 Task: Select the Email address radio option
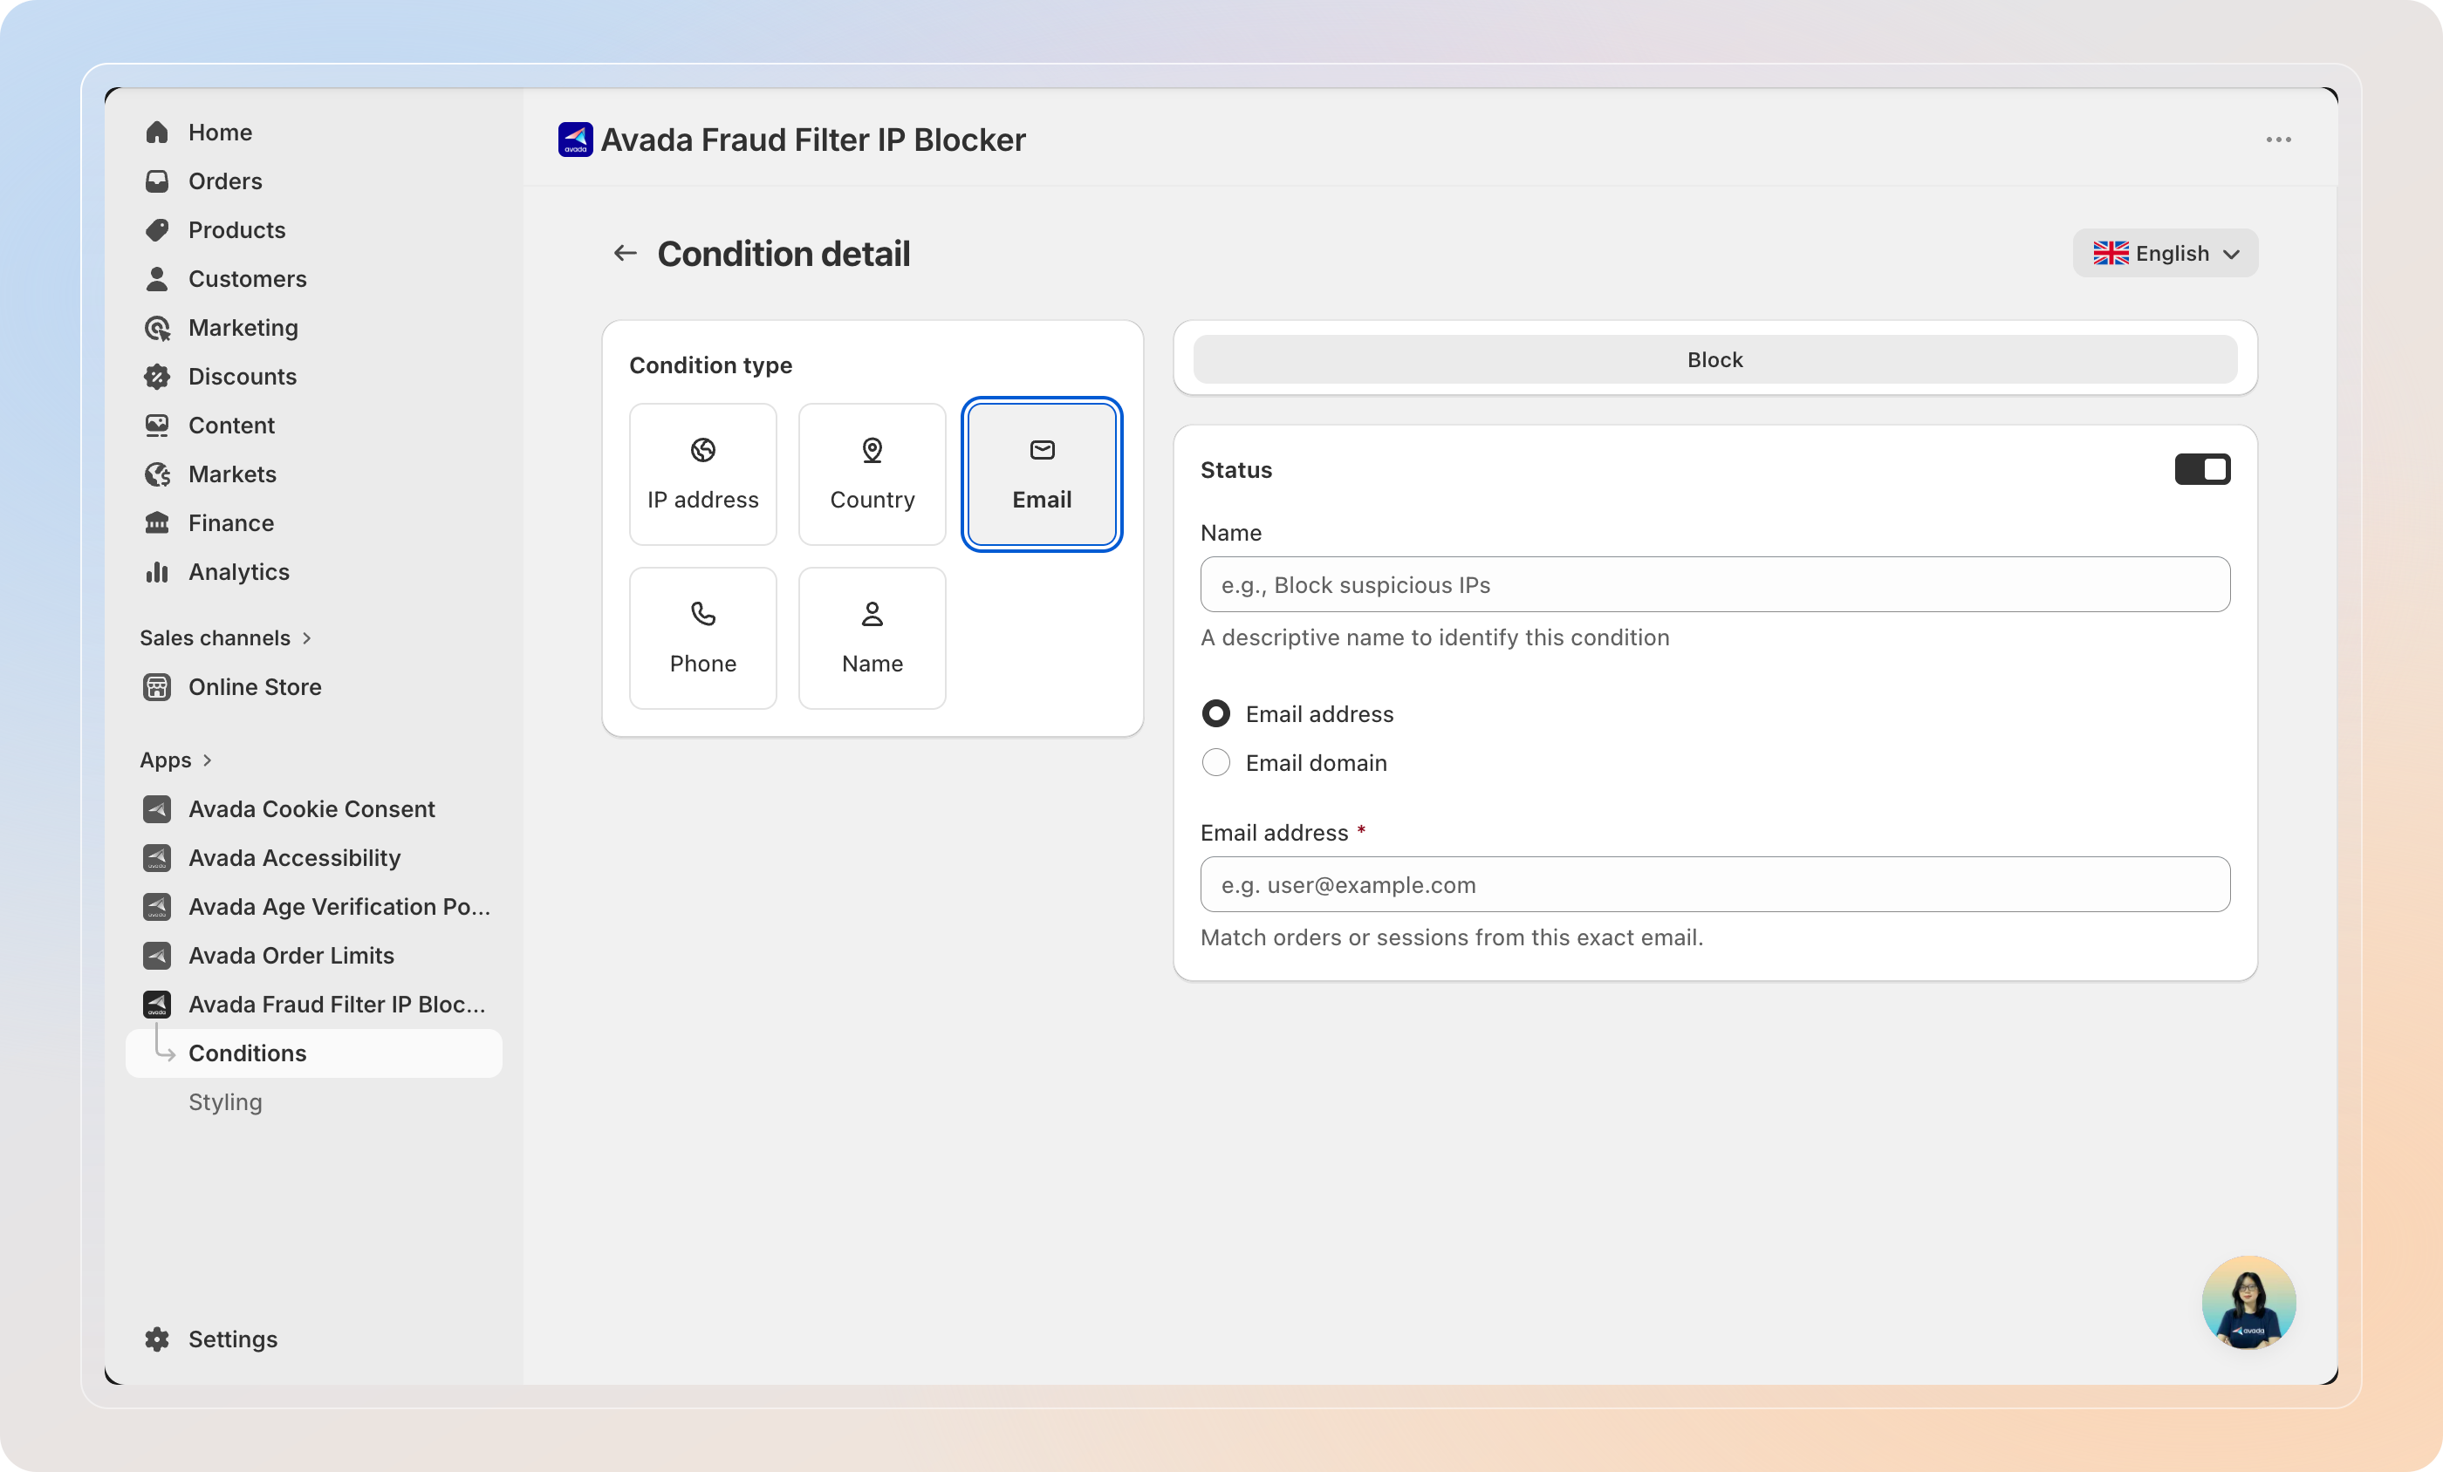[1216, 713]
